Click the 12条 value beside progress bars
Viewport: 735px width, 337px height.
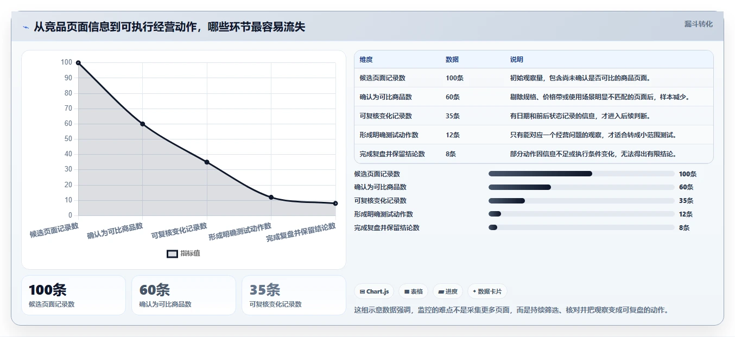pos(686,214)
